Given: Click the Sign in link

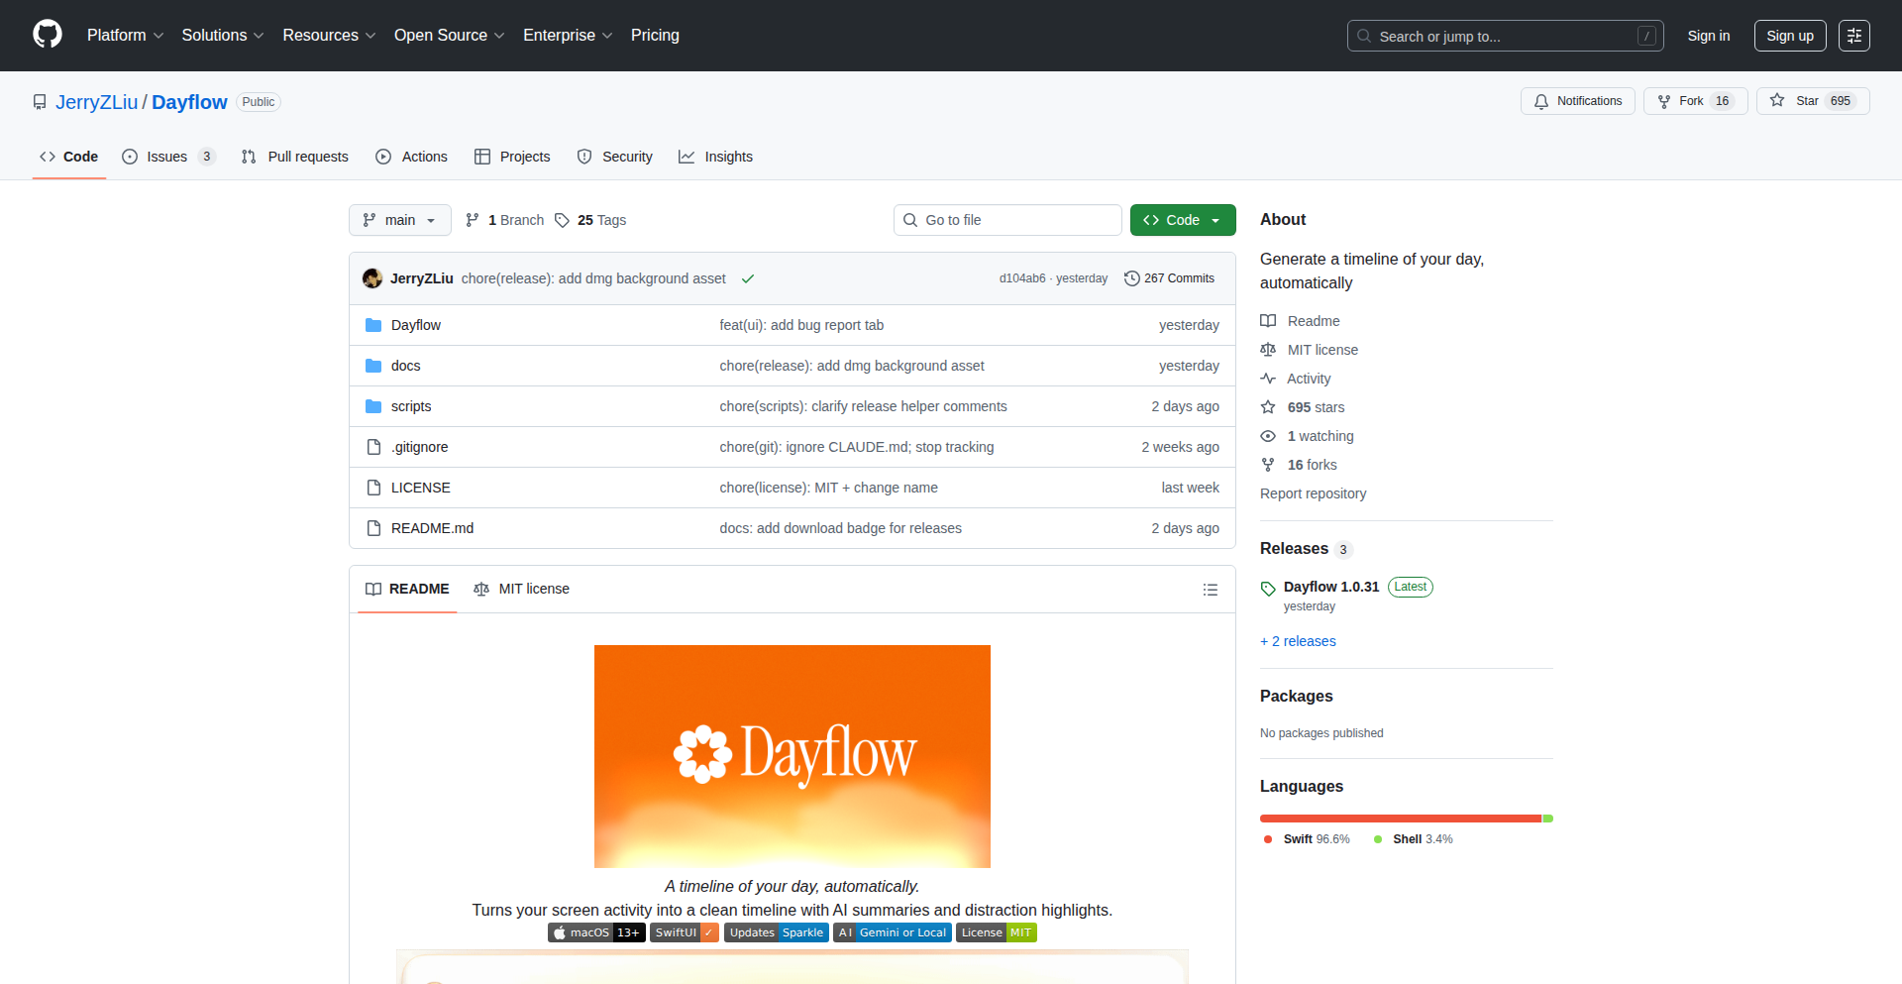Looking at the screenshot, I should point(1709,36).
